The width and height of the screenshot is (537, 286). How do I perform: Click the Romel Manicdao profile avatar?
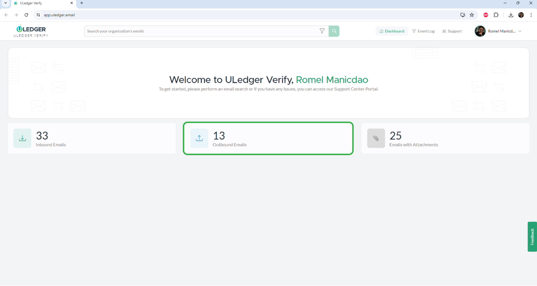pos(480,31)
